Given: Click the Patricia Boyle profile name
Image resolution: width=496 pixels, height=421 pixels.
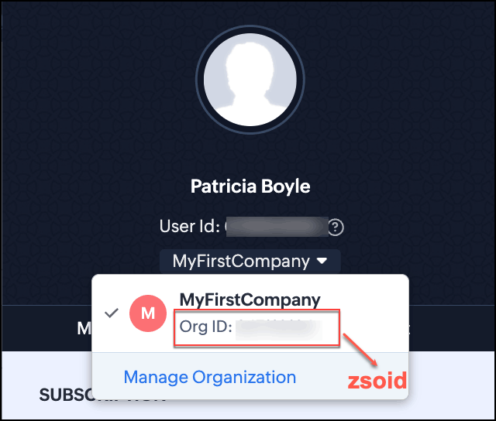Looking at the screenshot, I should click(x=250, y=187).
